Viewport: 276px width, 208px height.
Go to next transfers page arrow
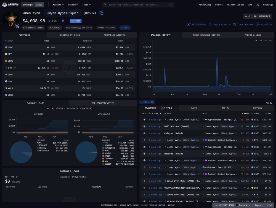click(x=171, y=108)
